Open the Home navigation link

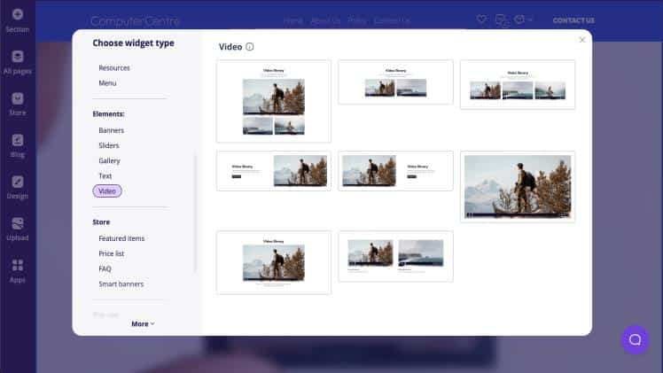(x=293, y=20)
